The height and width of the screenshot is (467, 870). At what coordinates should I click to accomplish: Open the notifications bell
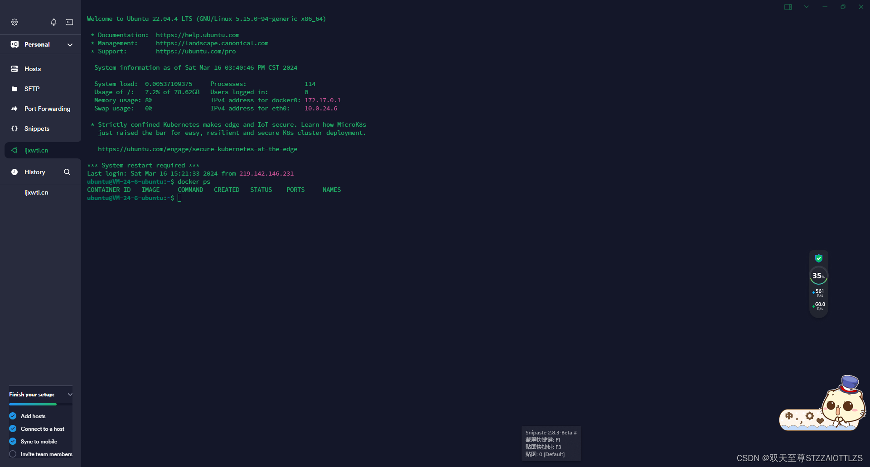click(53, 22)
